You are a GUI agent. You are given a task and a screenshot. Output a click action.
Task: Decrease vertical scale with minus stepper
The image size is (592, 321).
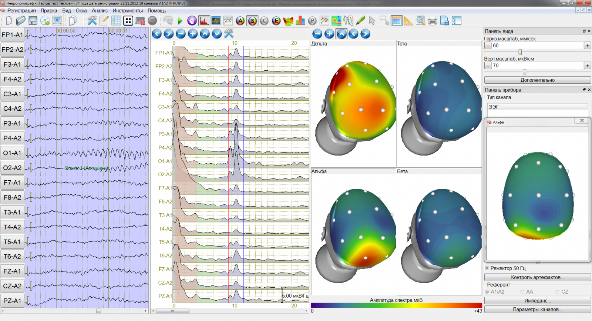(488, 66)
